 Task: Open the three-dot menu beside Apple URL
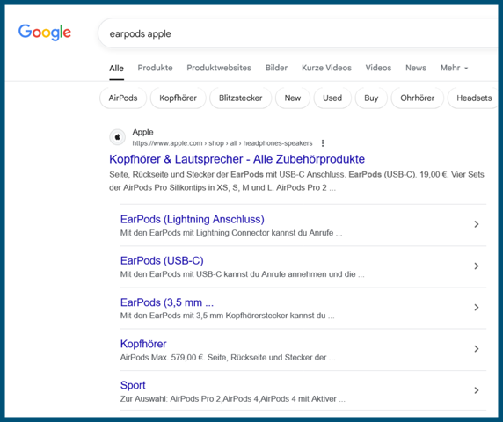323,143
